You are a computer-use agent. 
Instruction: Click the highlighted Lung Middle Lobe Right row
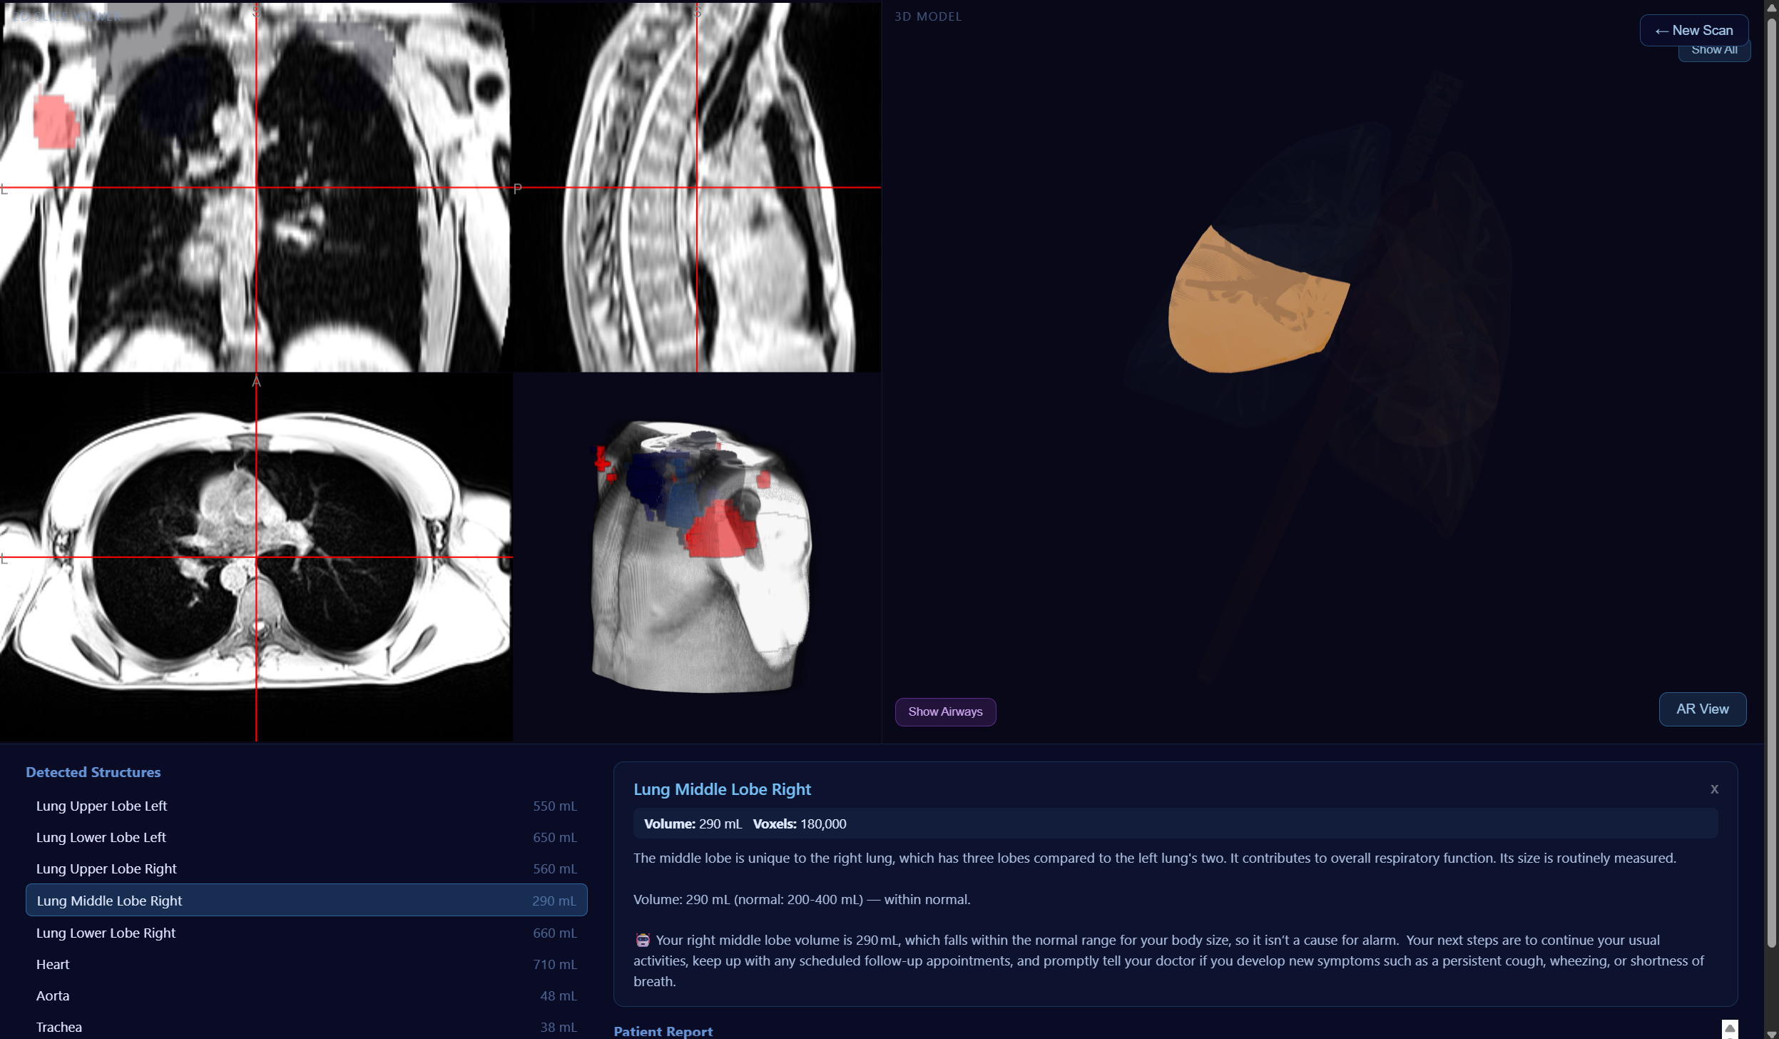click(306, 900)
